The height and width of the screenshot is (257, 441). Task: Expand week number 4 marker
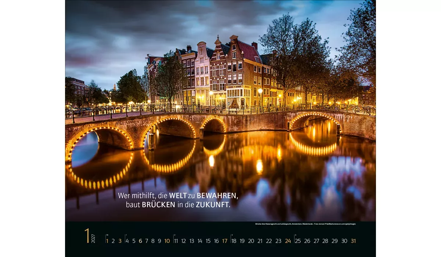(295, 235)
